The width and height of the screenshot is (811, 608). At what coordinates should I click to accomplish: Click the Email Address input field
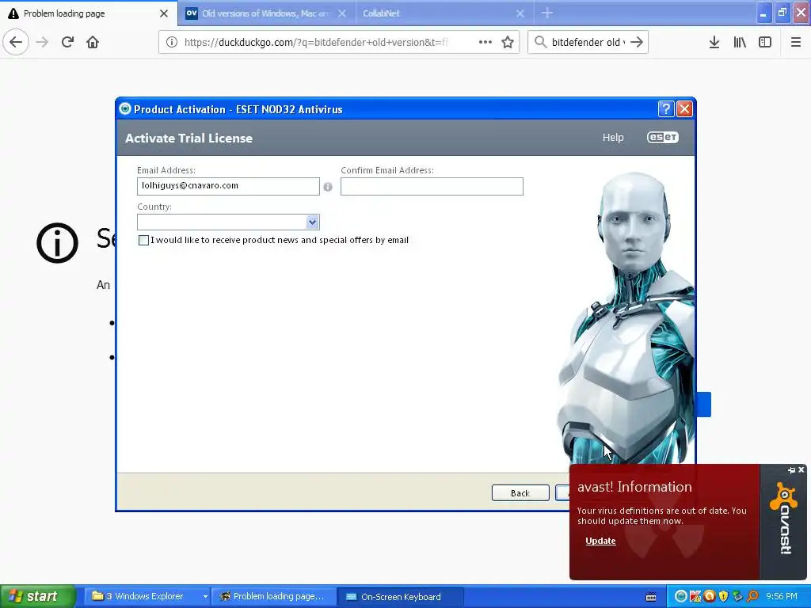[x=228, y=186]
